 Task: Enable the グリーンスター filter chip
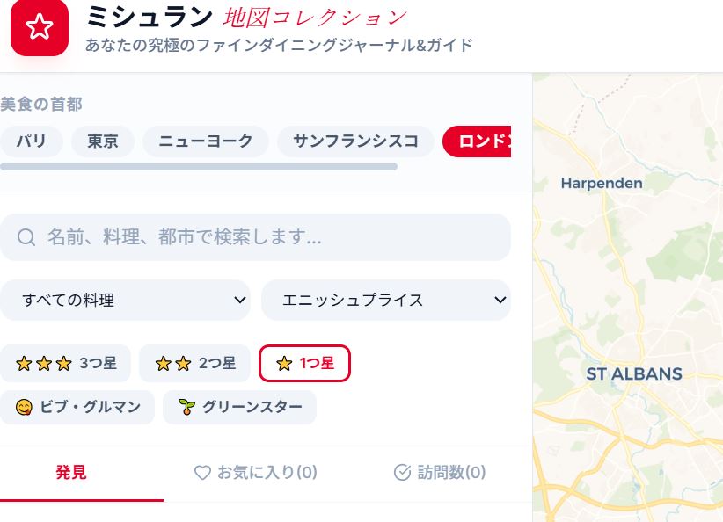[240, 407]
